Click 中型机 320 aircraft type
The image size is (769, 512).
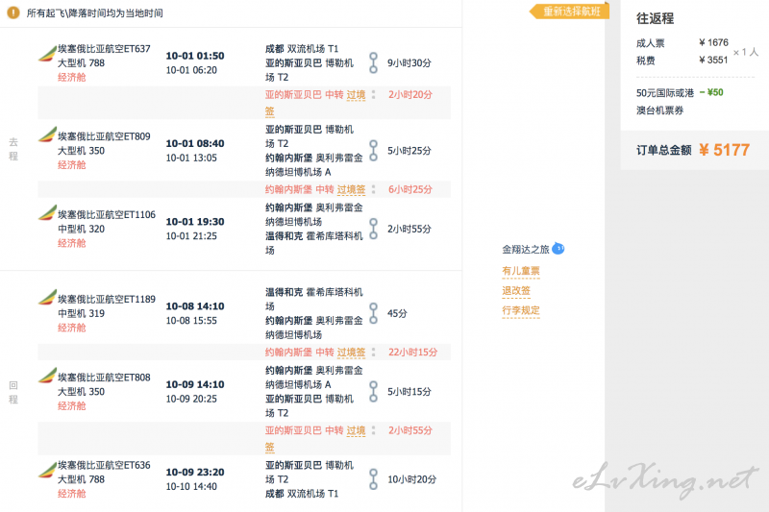[x=81, y=229]
